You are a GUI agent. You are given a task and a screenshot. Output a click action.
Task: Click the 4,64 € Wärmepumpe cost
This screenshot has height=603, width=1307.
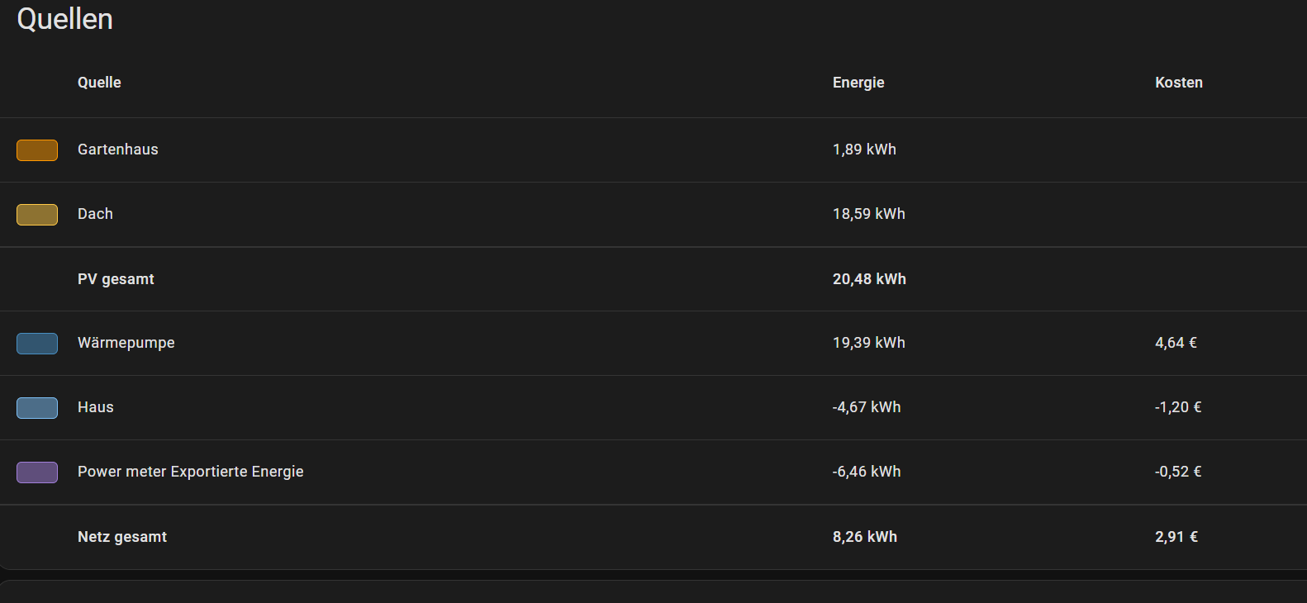[1176, 343]
